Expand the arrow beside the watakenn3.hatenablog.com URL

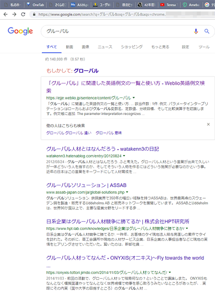pos(124,156)
